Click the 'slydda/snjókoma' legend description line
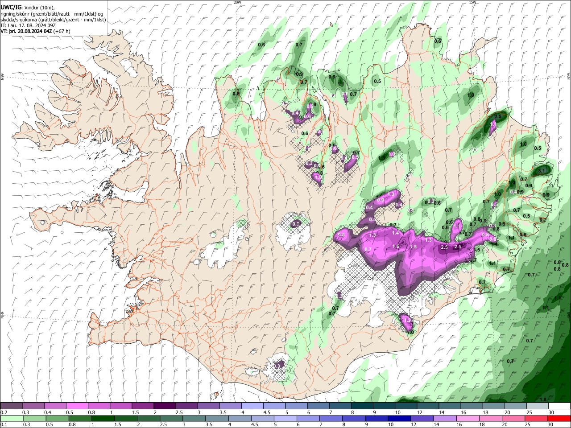Image resolution: width=571 pixels, height=428 pixels. click(x=53, y=20)
